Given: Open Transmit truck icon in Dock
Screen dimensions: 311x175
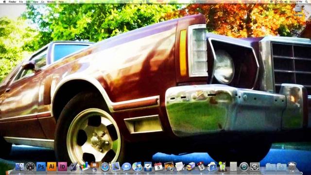Looking at the screenshot, I should coord(190,167).
